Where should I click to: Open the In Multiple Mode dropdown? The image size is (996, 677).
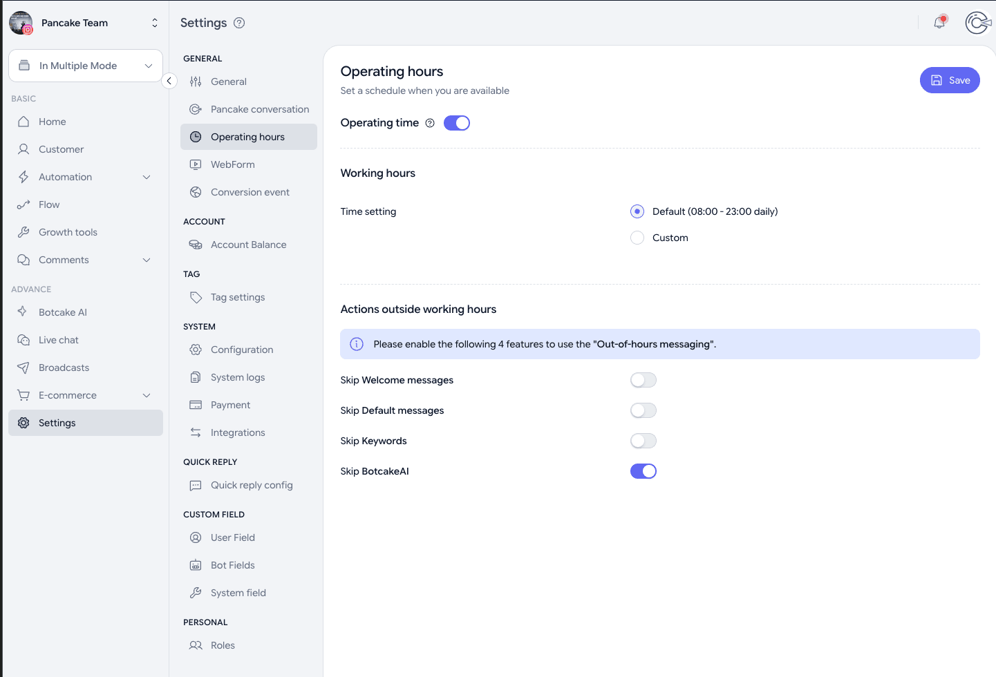tap(86, 66)
